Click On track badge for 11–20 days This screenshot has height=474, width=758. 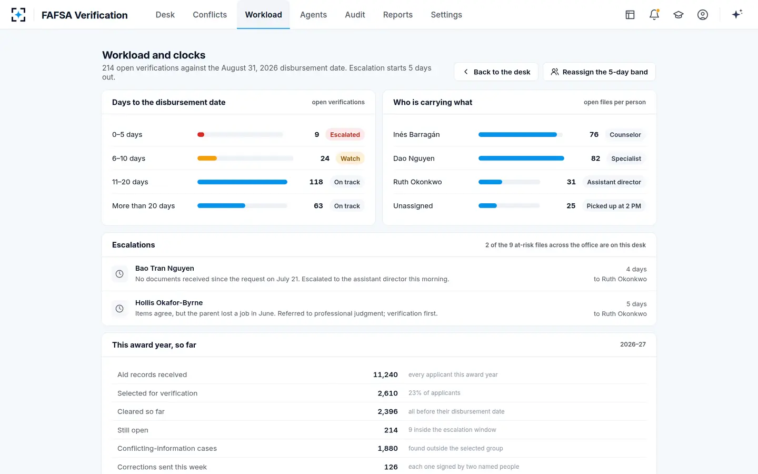pos(347,182)
